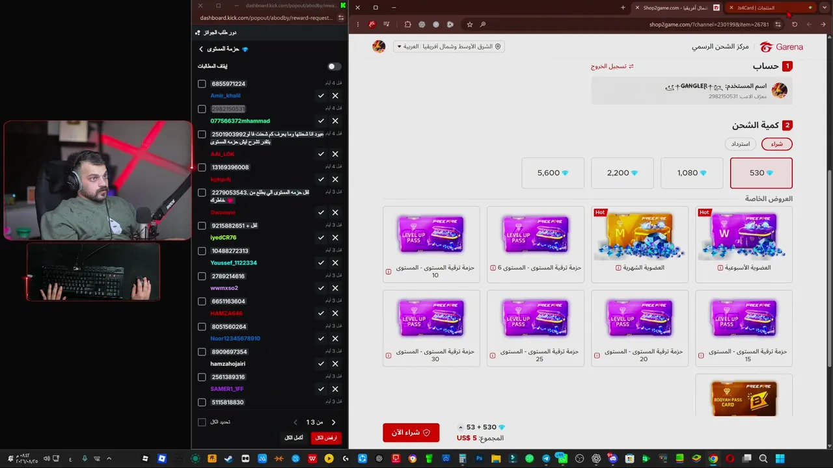
Task: Reject AAi_LOK's reward request
Action: click(335, 154)
